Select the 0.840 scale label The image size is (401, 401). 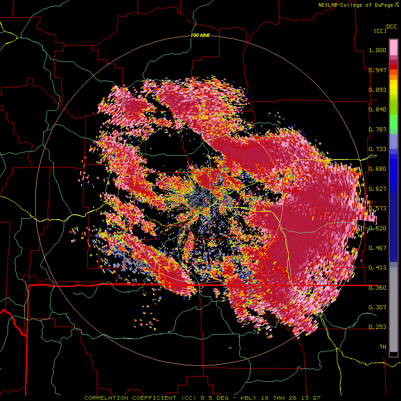377,110
